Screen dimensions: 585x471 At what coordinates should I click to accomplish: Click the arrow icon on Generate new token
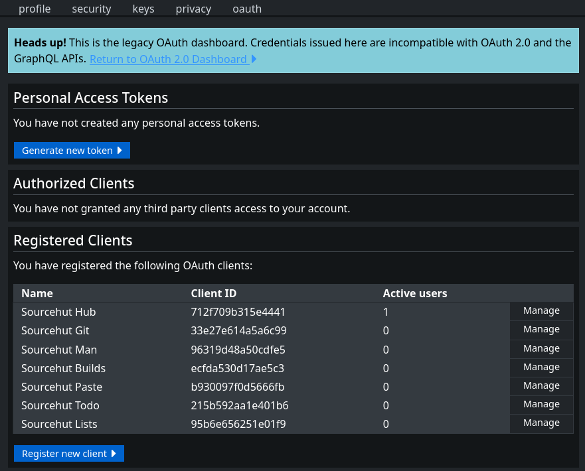click(120, 151)
